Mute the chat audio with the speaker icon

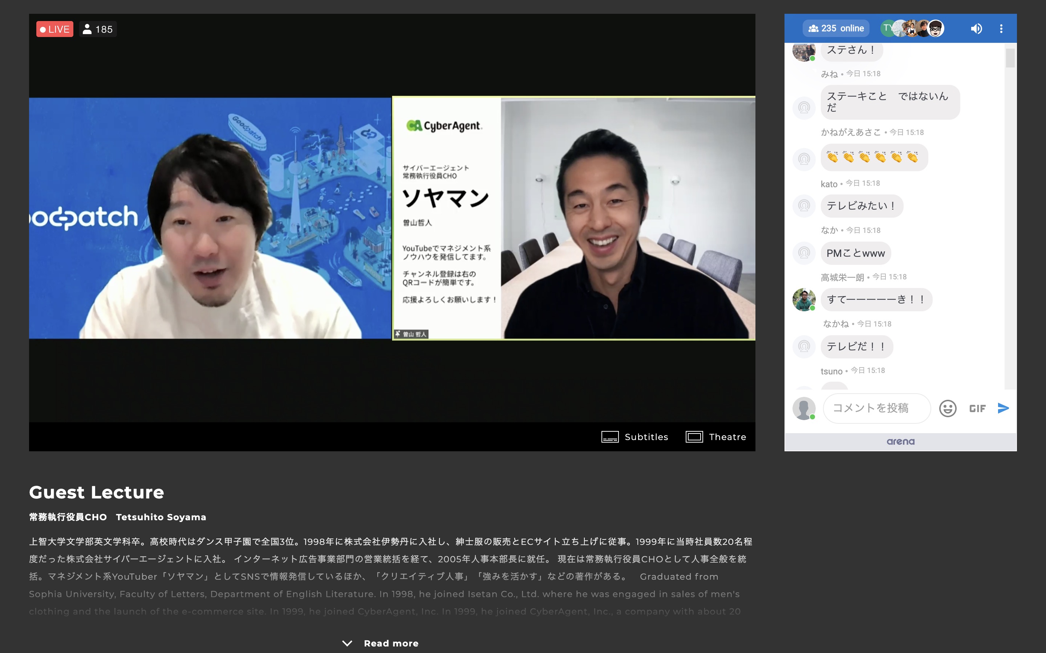pos(976,28)
